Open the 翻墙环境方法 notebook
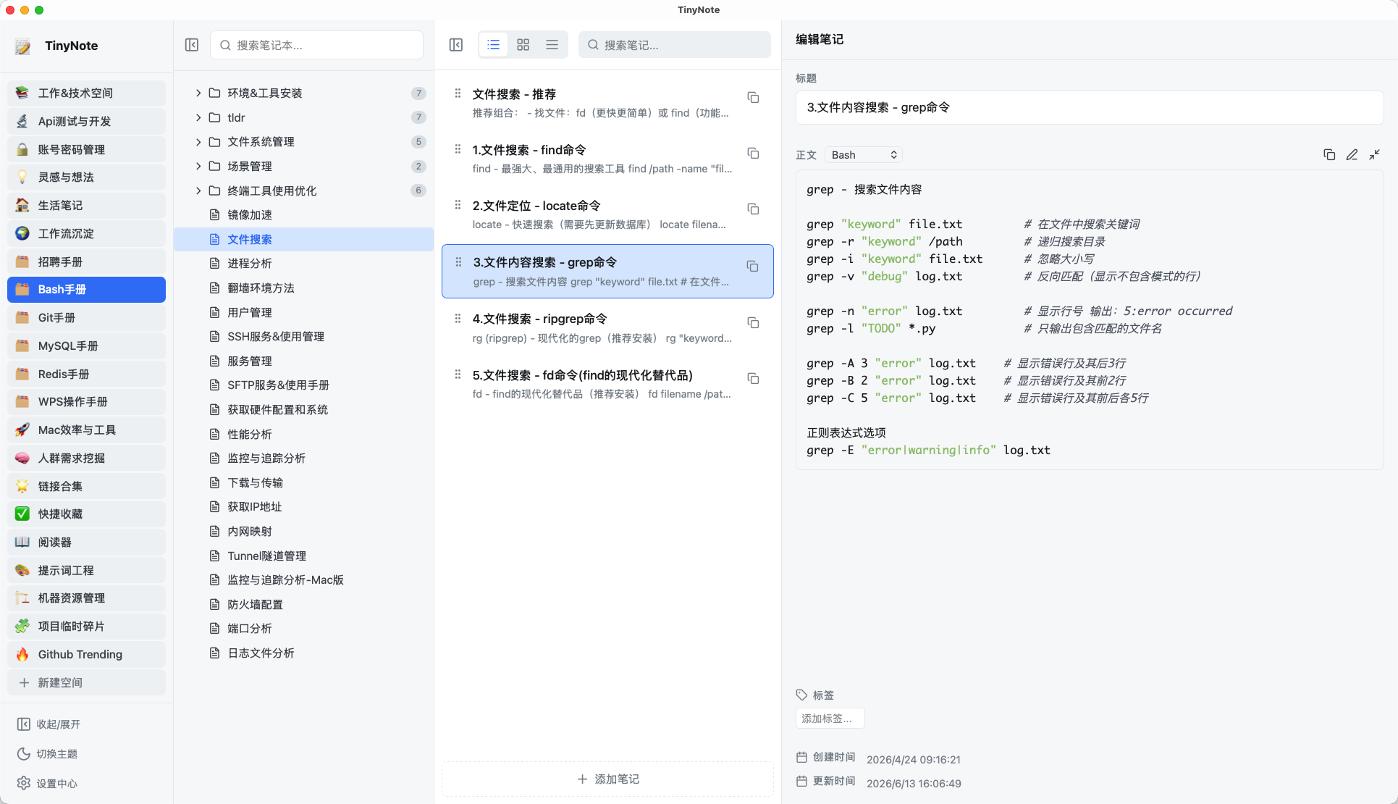 click(x=303, y=288)
